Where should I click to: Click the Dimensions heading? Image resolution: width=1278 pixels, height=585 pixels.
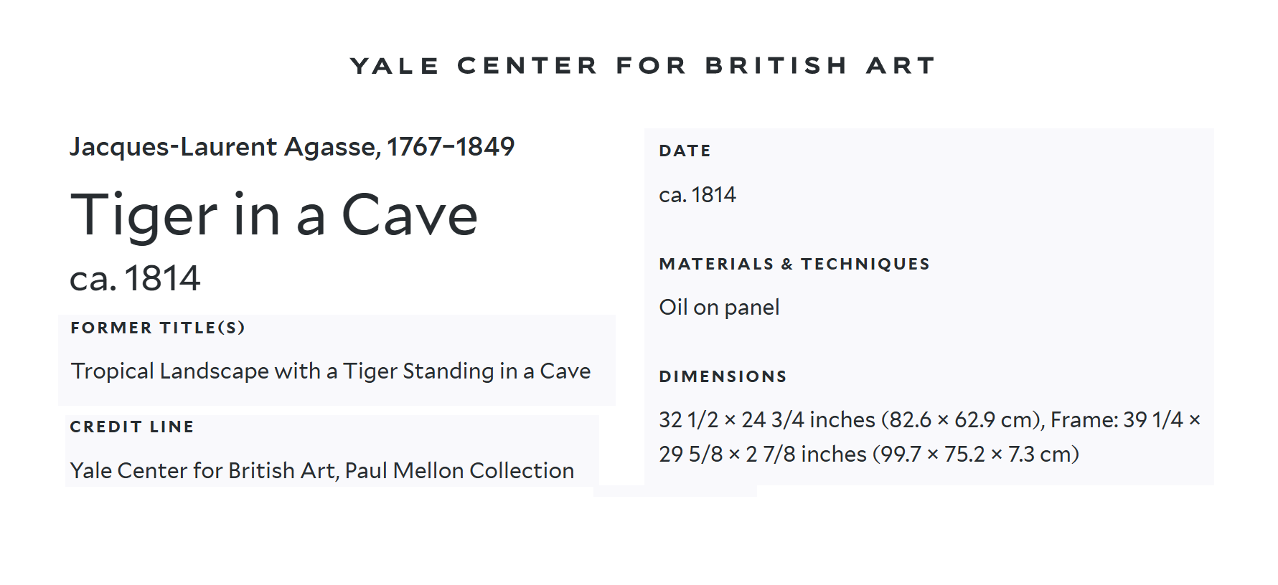pos(723,376)
